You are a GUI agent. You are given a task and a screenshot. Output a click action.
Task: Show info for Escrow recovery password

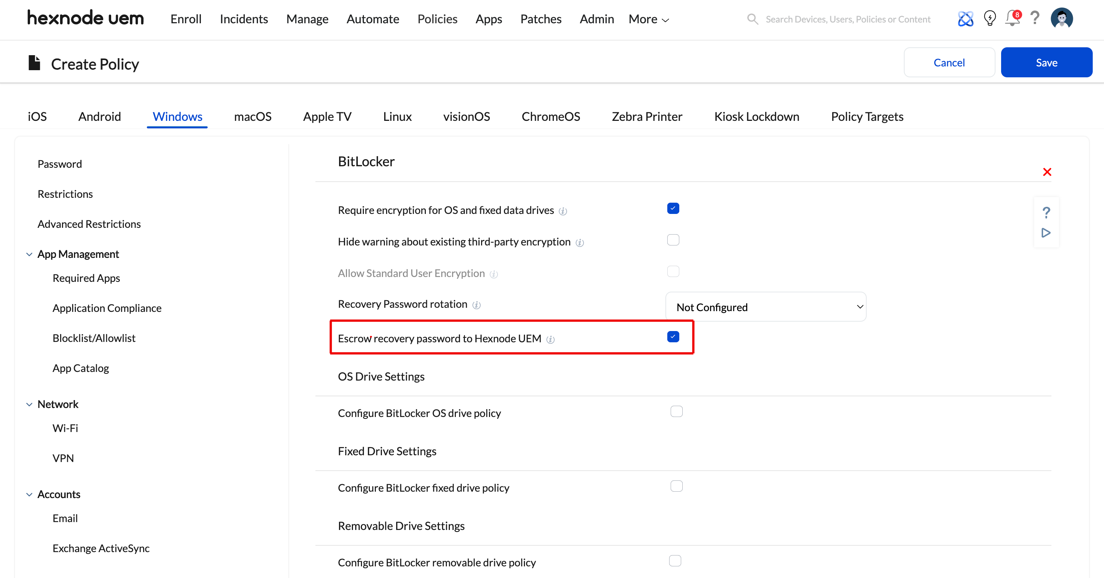click(551, 339)
